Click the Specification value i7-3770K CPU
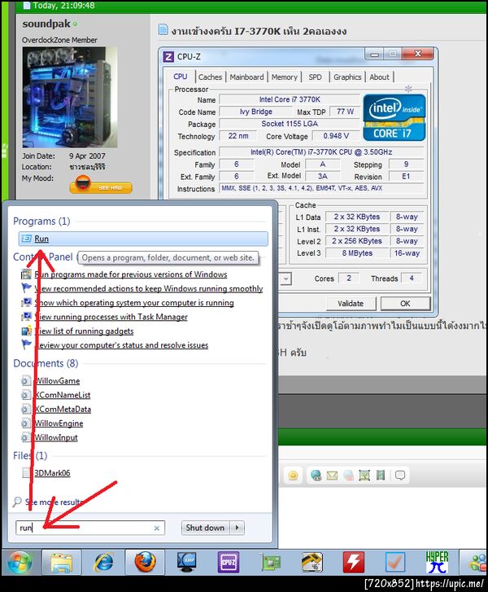The width and height of the screenshot is (488, 592). tap(321, 152)
